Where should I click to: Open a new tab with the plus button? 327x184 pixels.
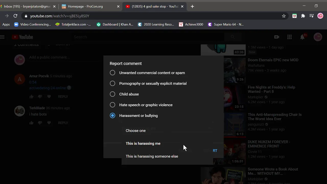click(x=192, y=6)
